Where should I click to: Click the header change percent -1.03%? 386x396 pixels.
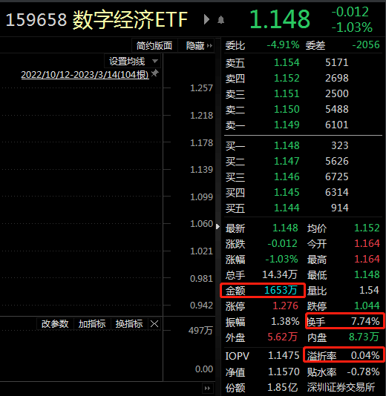pyautogui.click(x=352, y=27)
